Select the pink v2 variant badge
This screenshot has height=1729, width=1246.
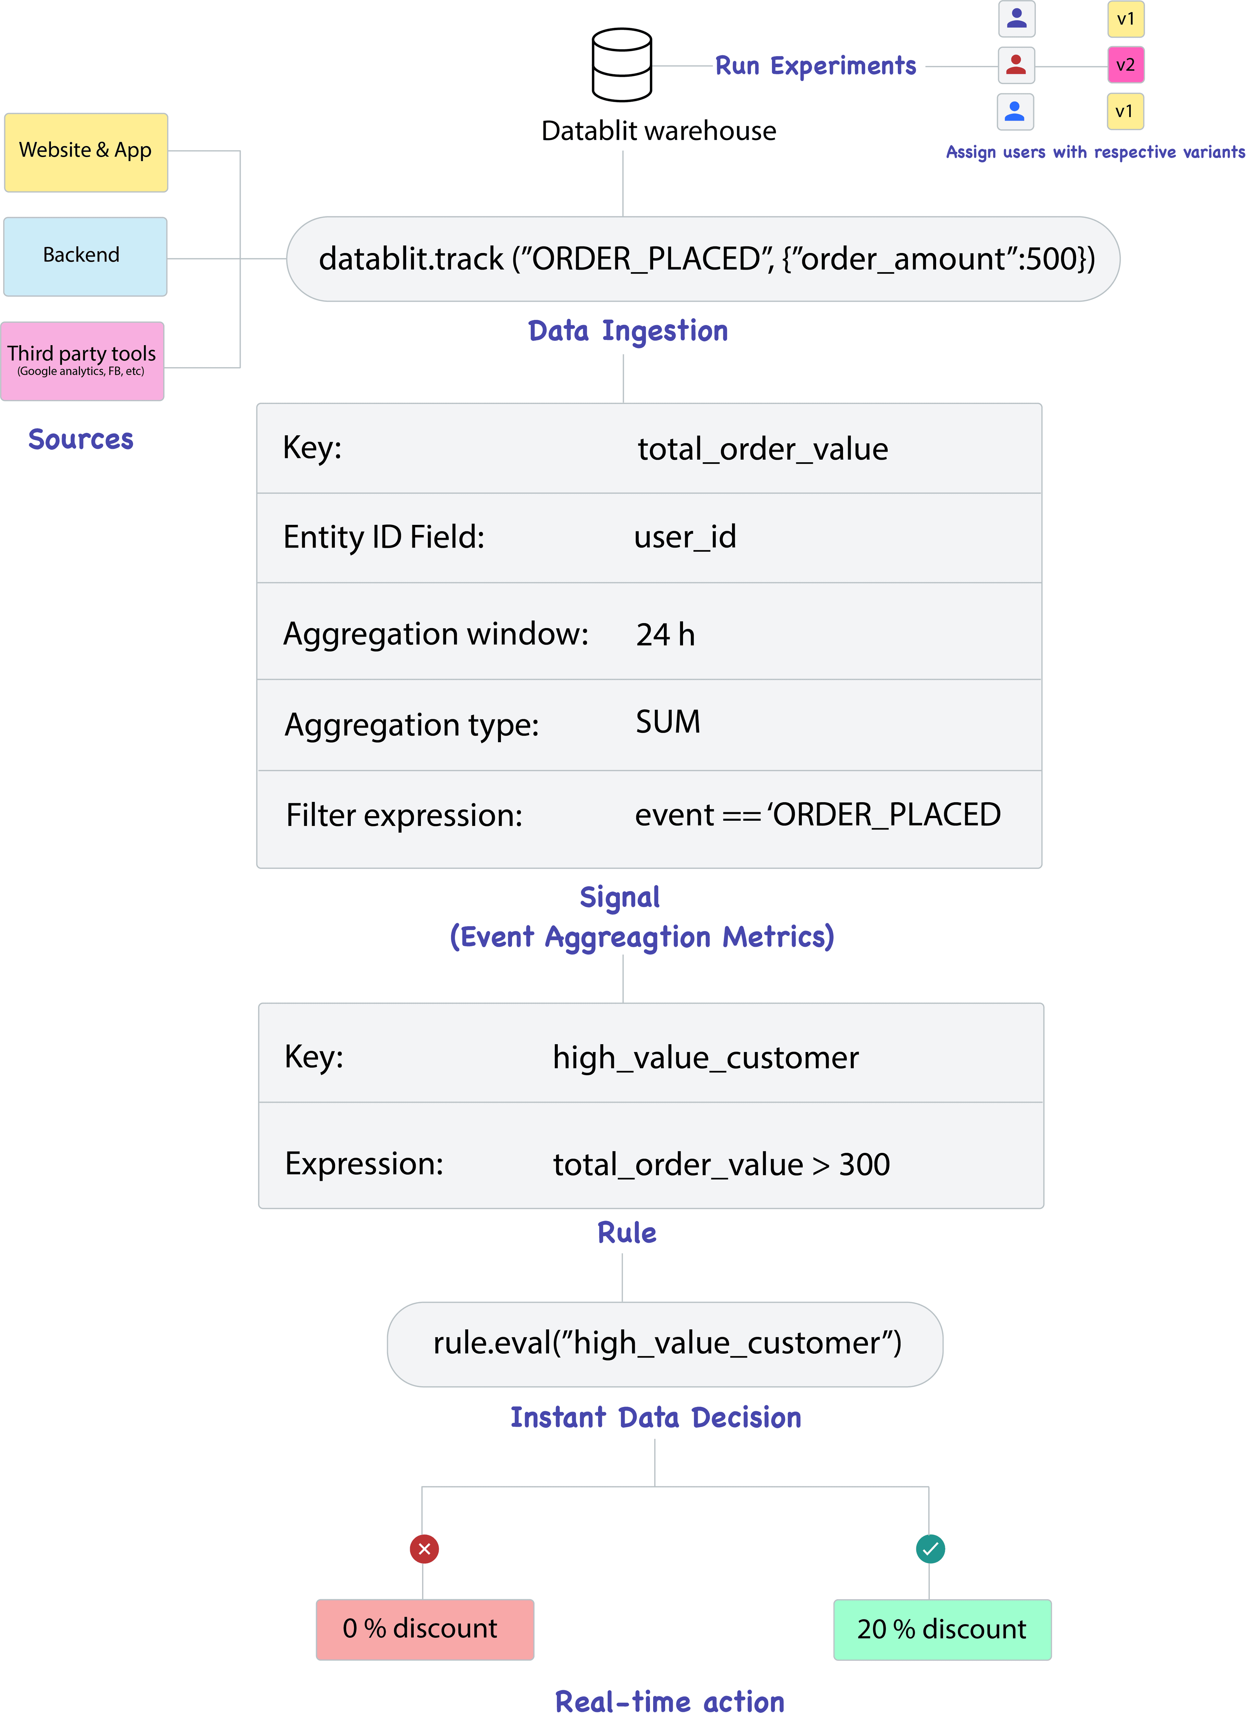(1126, 65)
